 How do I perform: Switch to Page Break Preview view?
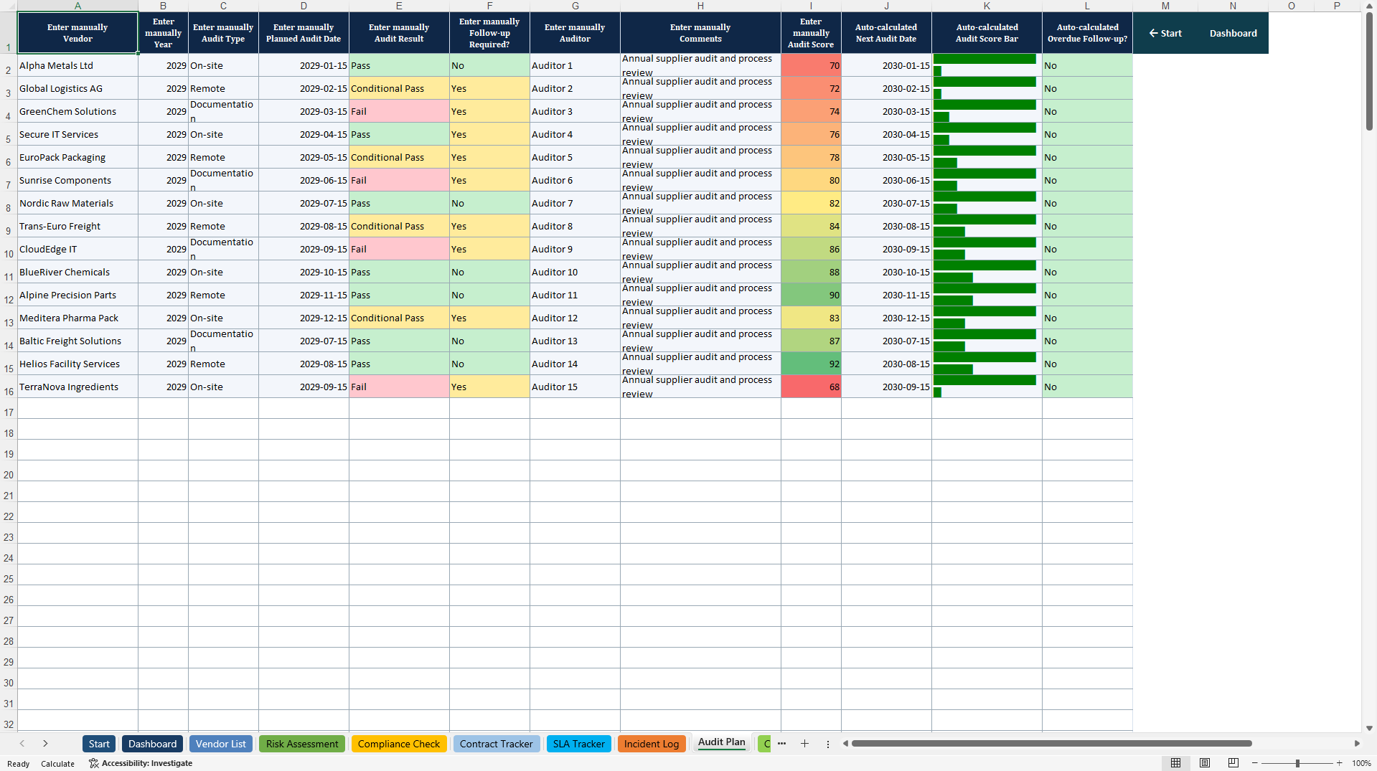(1233, 763)
